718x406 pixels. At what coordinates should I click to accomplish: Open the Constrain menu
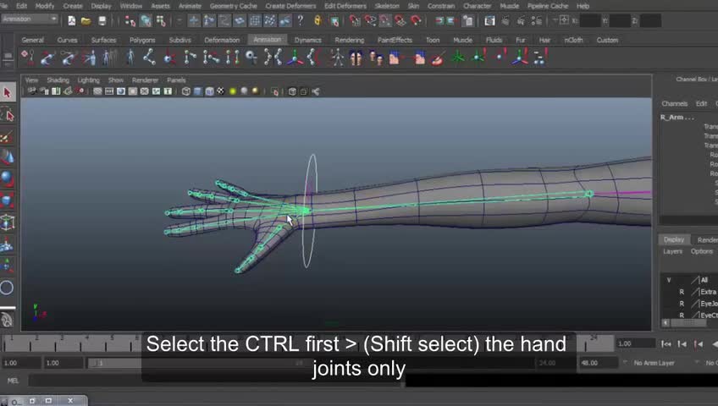coord(441,6)
